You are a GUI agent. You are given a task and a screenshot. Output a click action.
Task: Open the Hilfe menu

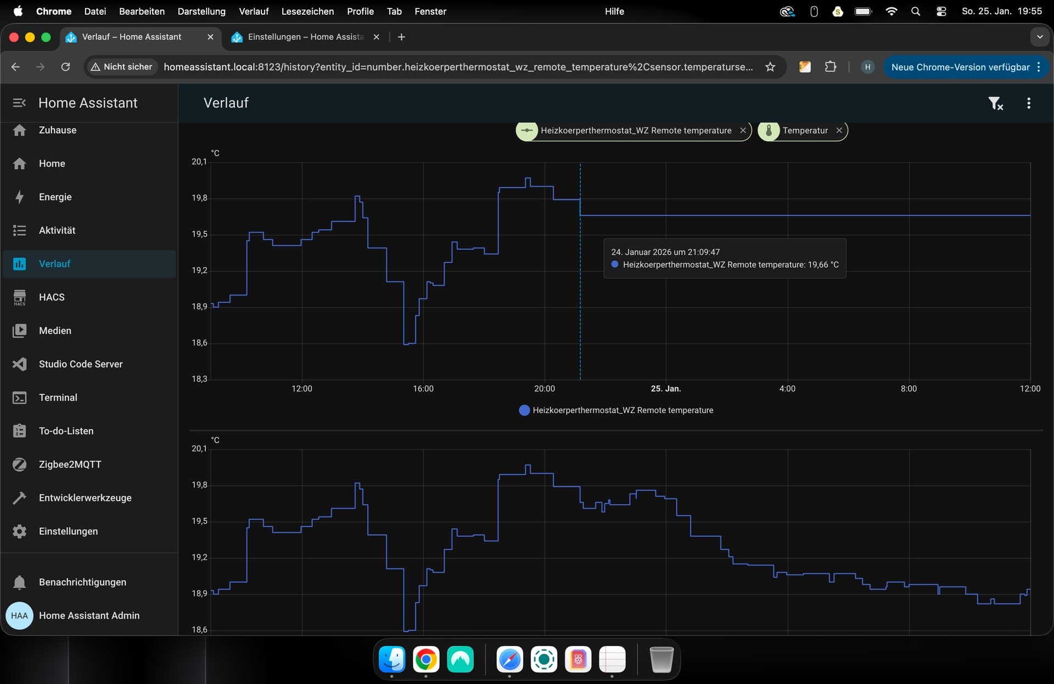point(614,11)
